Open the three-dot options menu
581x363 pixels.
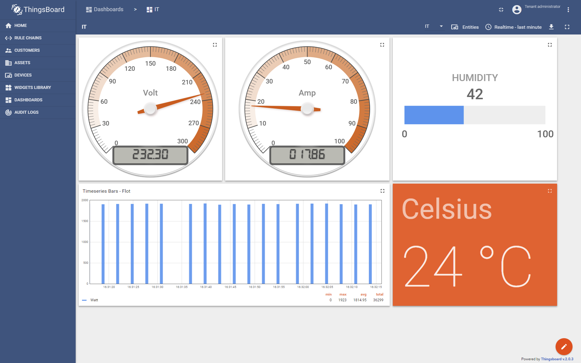568,10
